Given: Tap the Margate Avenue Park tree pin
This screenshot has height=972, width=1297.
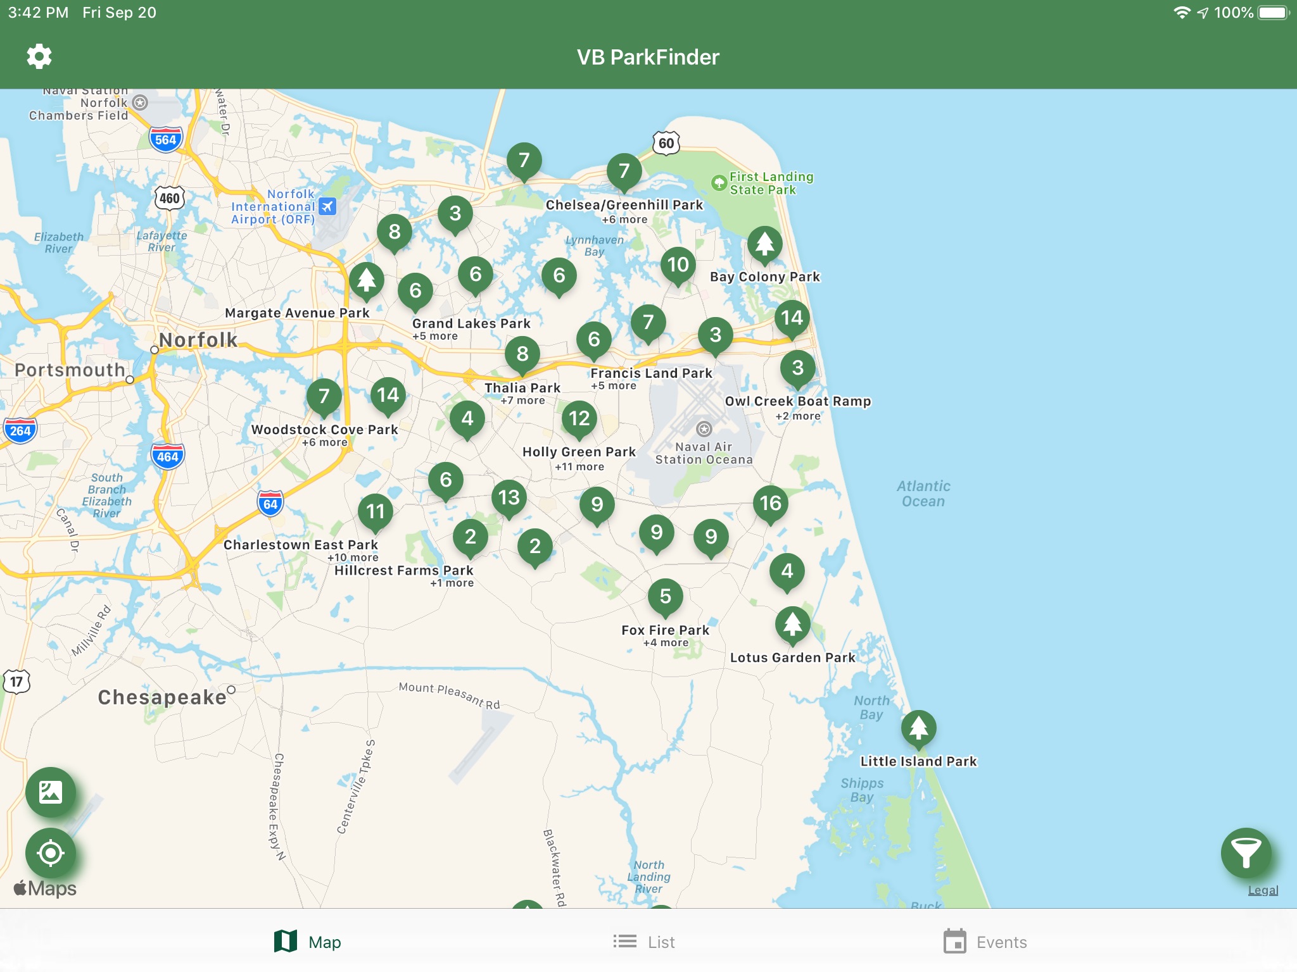Looking at the screenshot, I should coord(366,280).
